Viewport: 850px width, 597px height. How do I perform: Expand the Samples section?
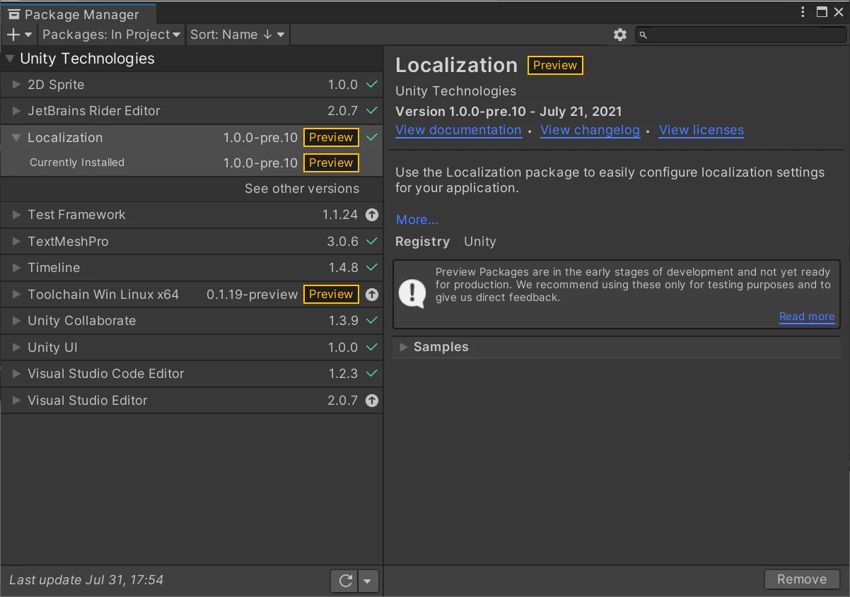pos(404,347)
